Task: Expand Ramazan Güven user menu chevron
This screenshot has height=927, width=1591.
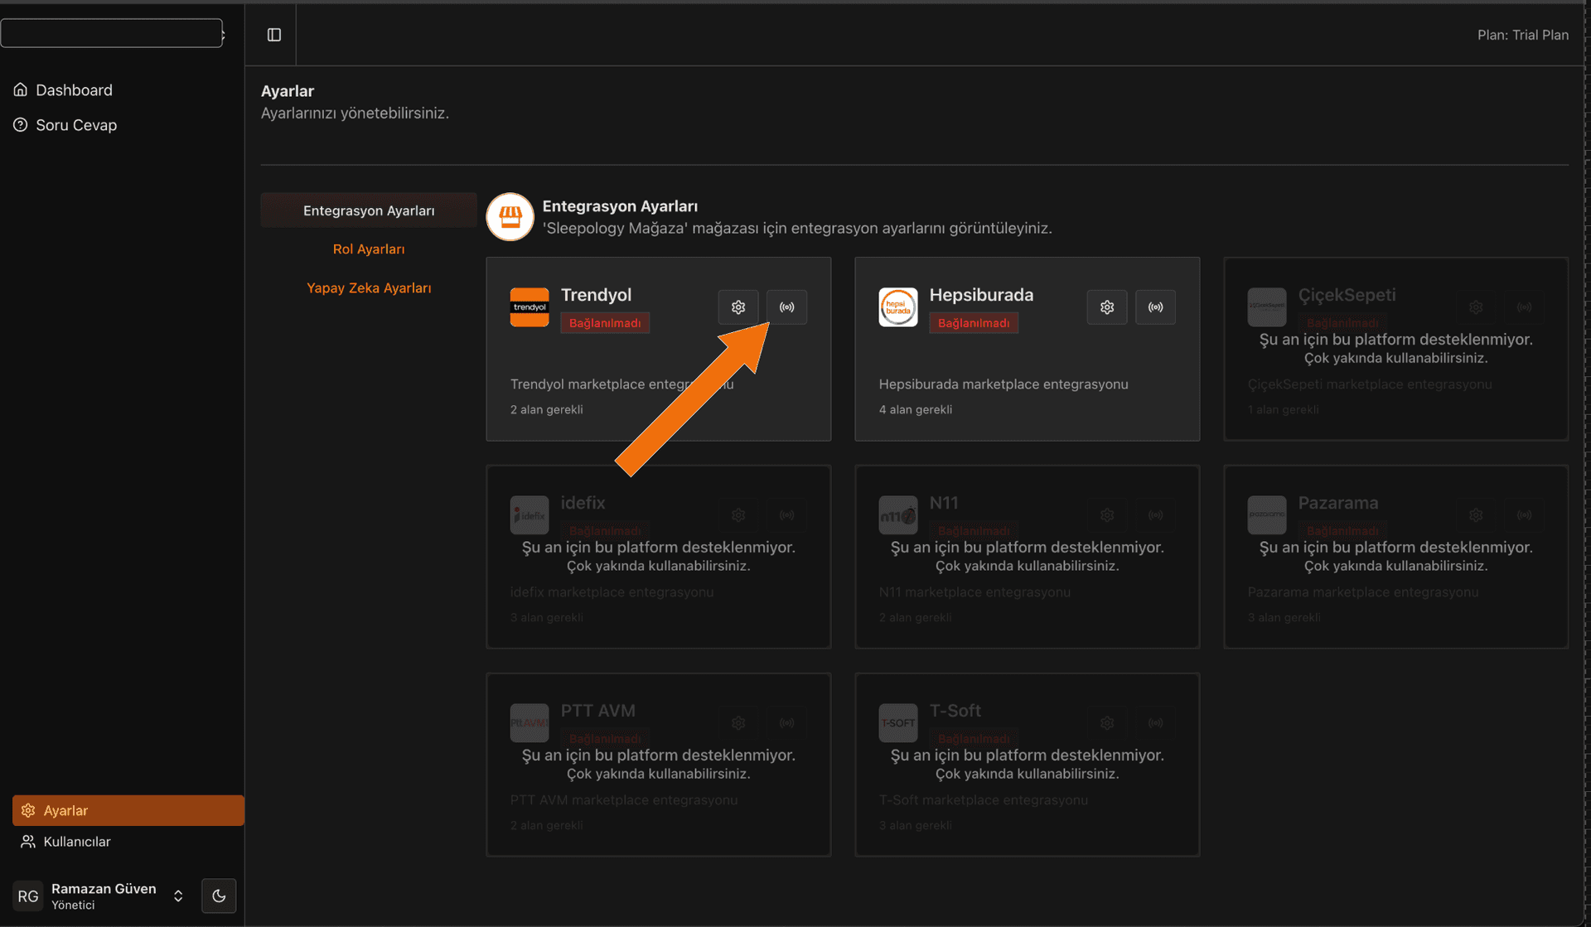Action: [x=178, y=896]
